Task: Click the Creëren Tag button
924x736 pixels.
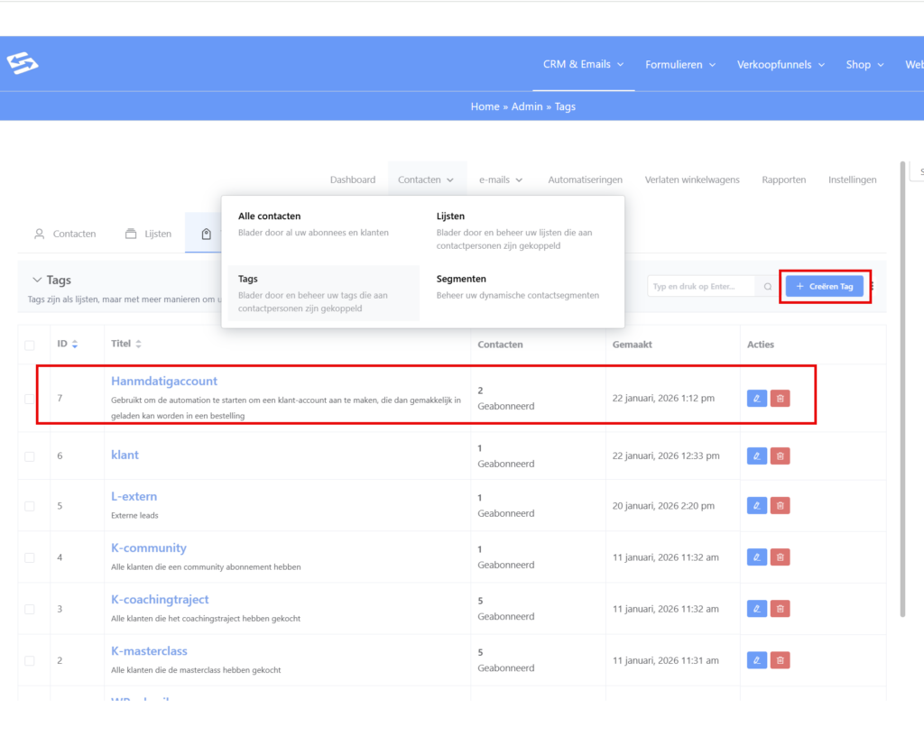Action: click(824, 286)
